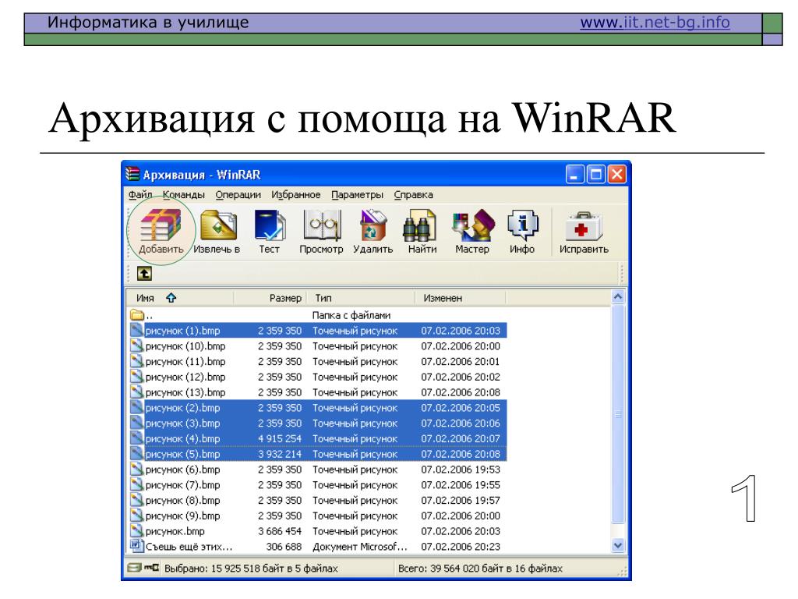Open the Справка menu

[x=413, y=194]
